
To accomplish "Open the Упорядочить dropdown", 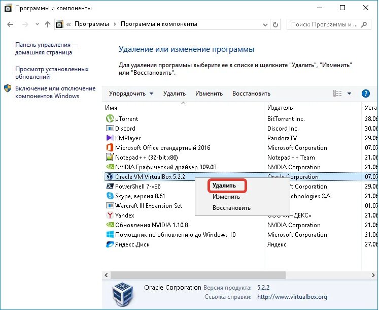I will pyautogui.click(x=131, y=94).
